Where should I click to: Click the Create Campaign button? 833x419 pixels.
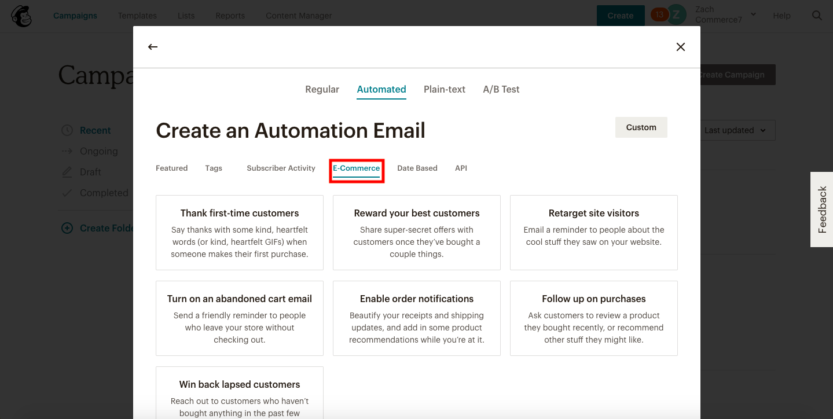(737, 75)
